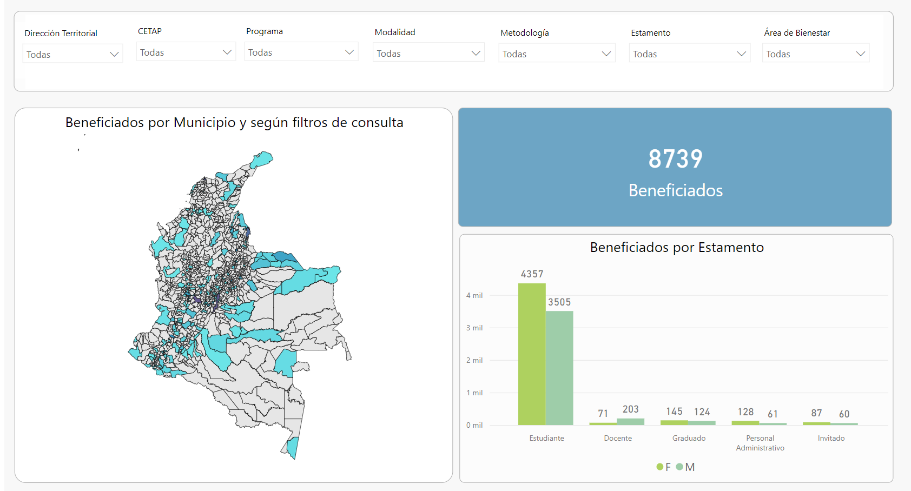Open the Dirección Territorial dropdown

click(72, 55)
